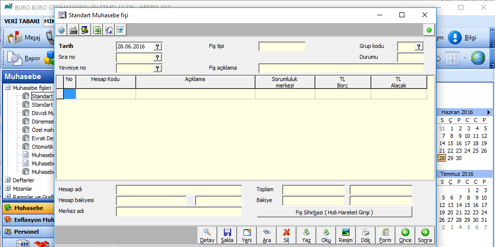
Task: Click into the Durumu field
Action: click(x=410, y=57)
